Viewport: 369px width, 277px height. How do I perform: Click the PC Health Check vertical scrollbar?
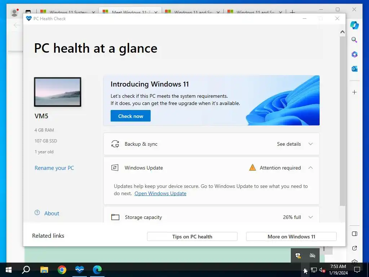coord(342,121)
